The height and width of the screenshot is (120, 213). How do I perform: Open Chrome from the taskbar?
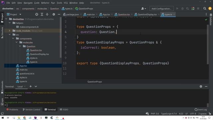pos(24,118)
